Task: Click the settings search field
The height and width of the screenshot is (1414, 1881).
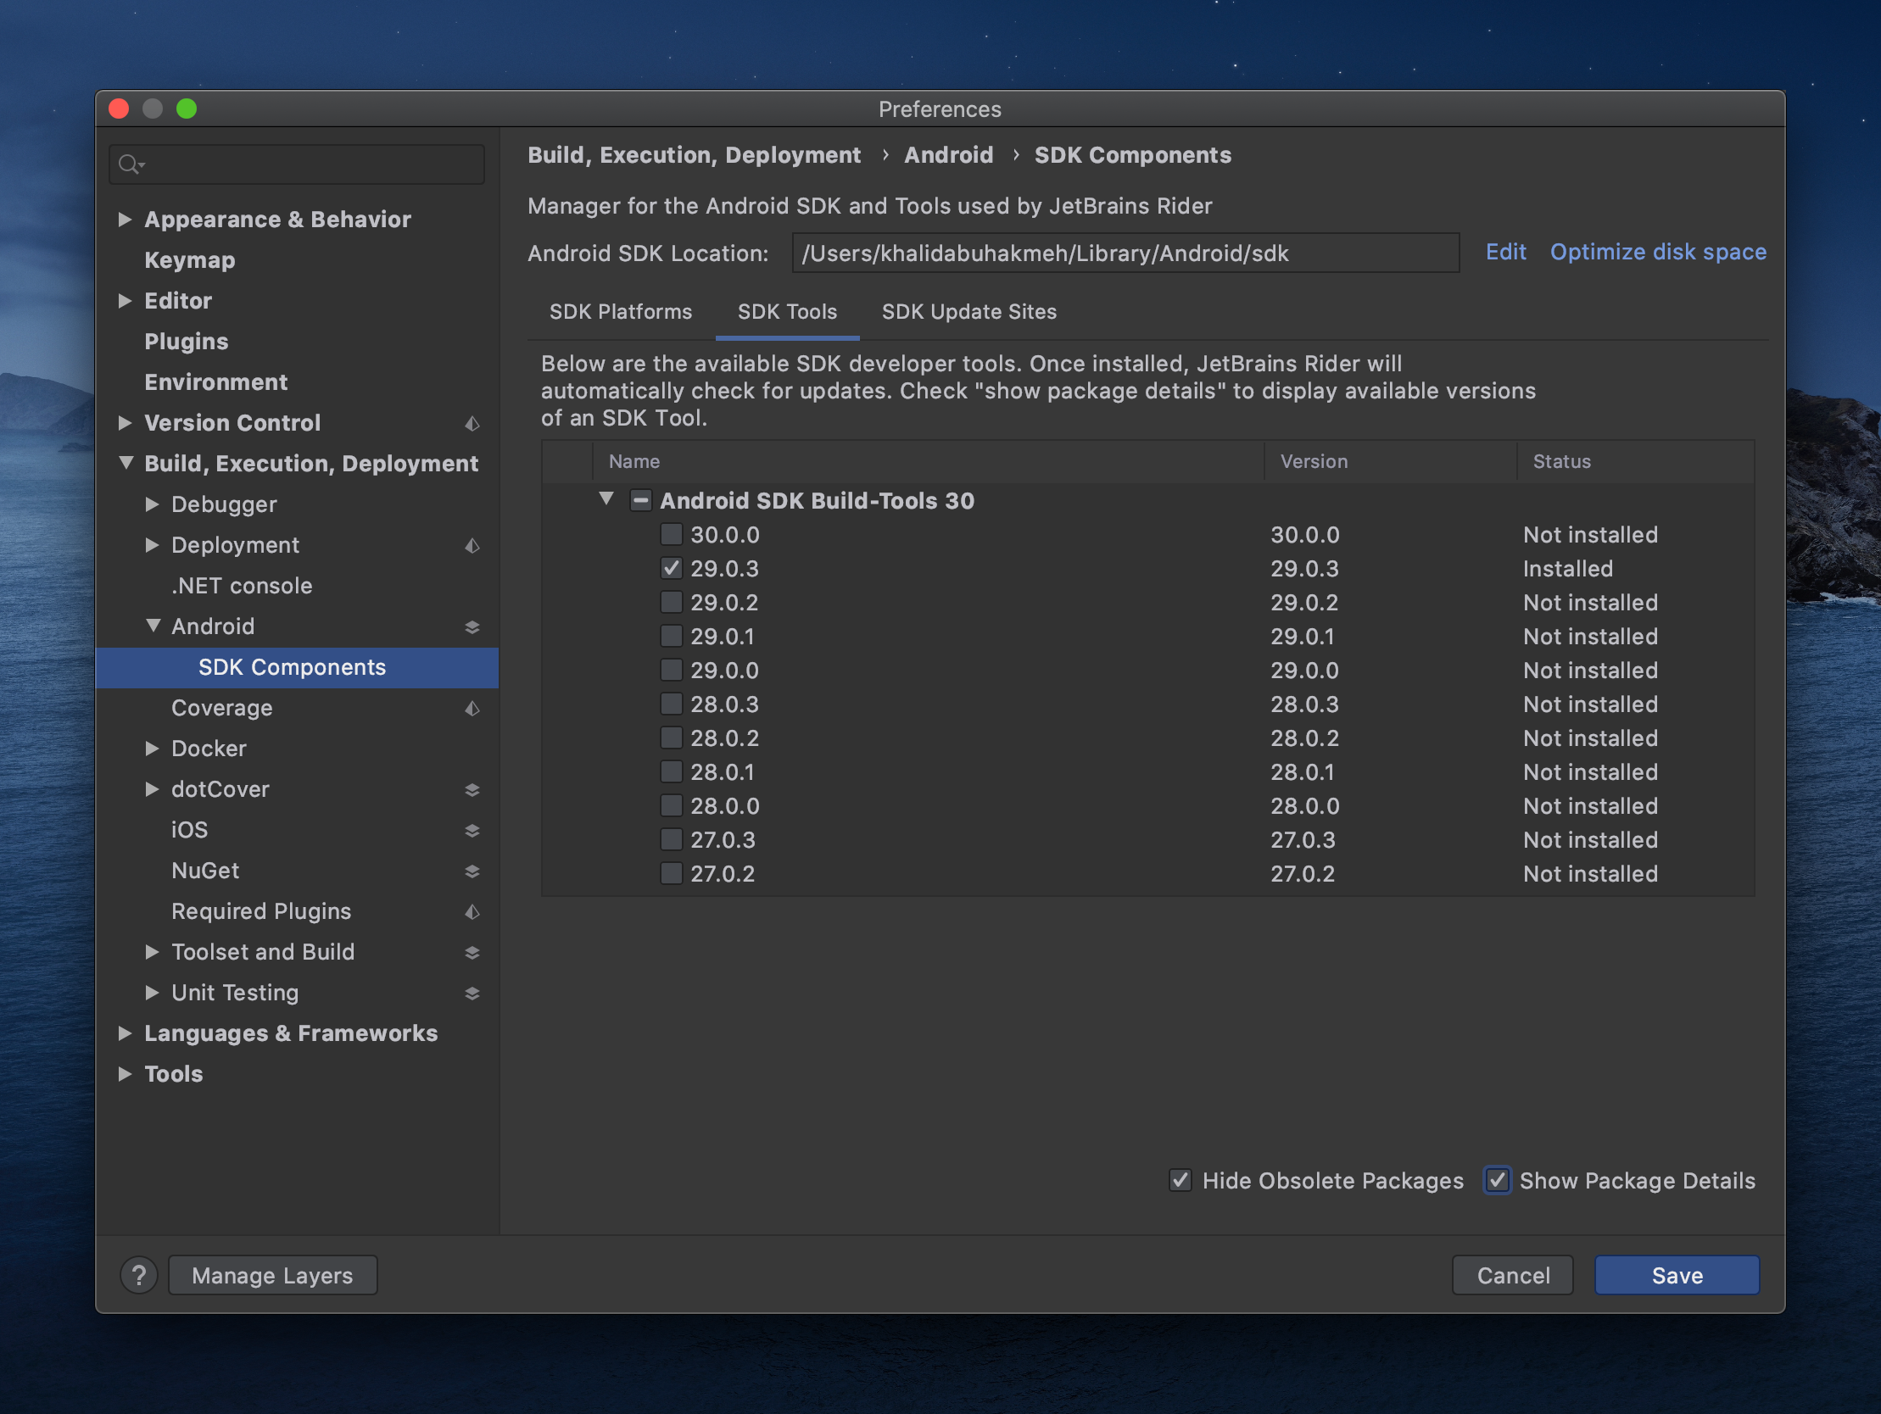Action: pos(297,164)
